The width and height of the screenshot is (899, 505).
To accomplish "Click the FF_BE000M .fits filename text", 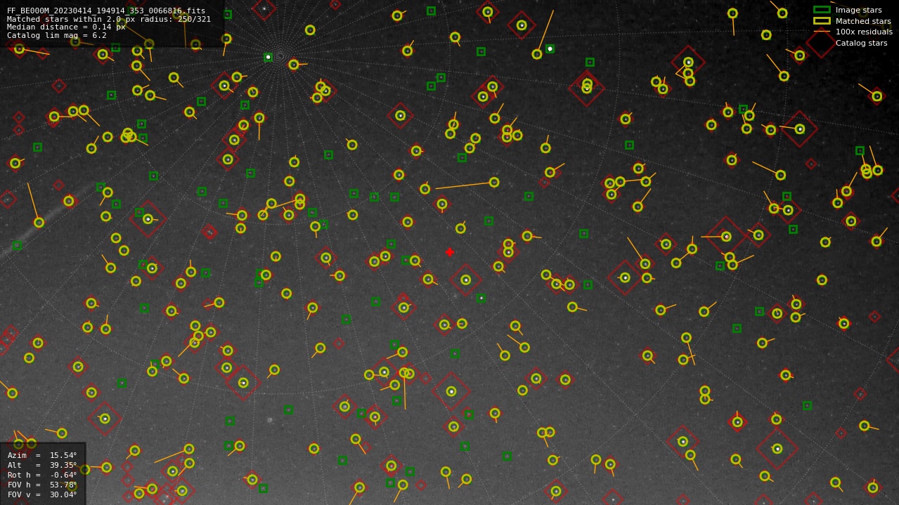I will tap(106, 11).
